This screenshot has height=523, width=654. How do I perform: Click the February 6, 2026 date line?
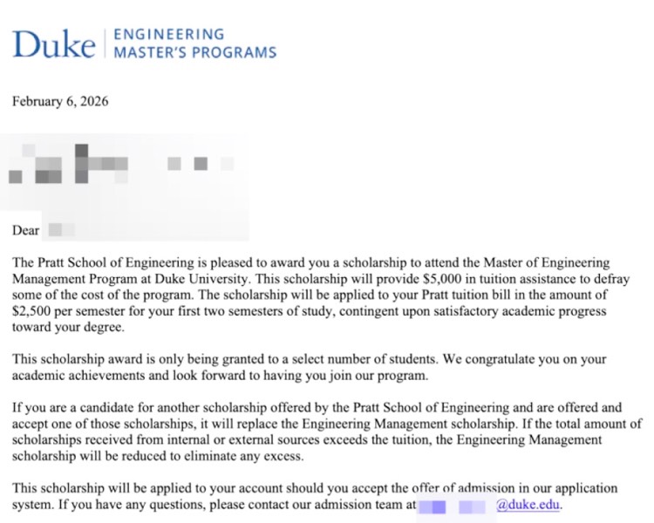[60, 101]
